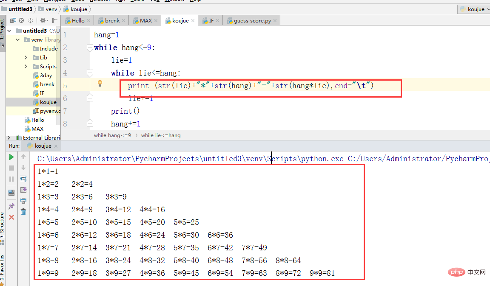Clear console with the trash icon
Screen dimensions: 490x286
tap(23, 212)
